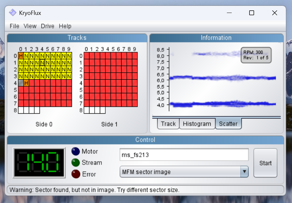Open the Drive menu
Image resolution: width=292 pixels, height=203 pixels.
[48, 26]
